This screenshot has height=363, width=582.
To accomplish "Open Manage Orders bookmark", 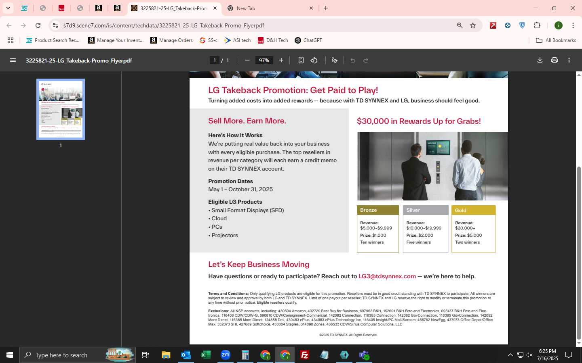I will [x=171, y=40].
